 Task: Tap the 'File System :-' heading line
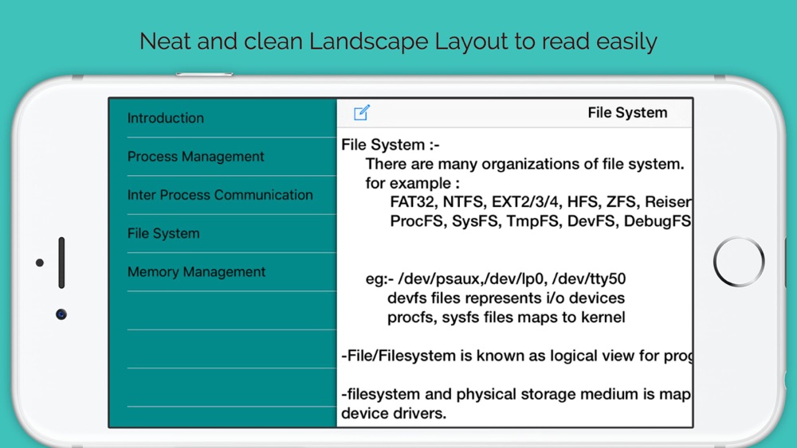click(x=391, y=145)
